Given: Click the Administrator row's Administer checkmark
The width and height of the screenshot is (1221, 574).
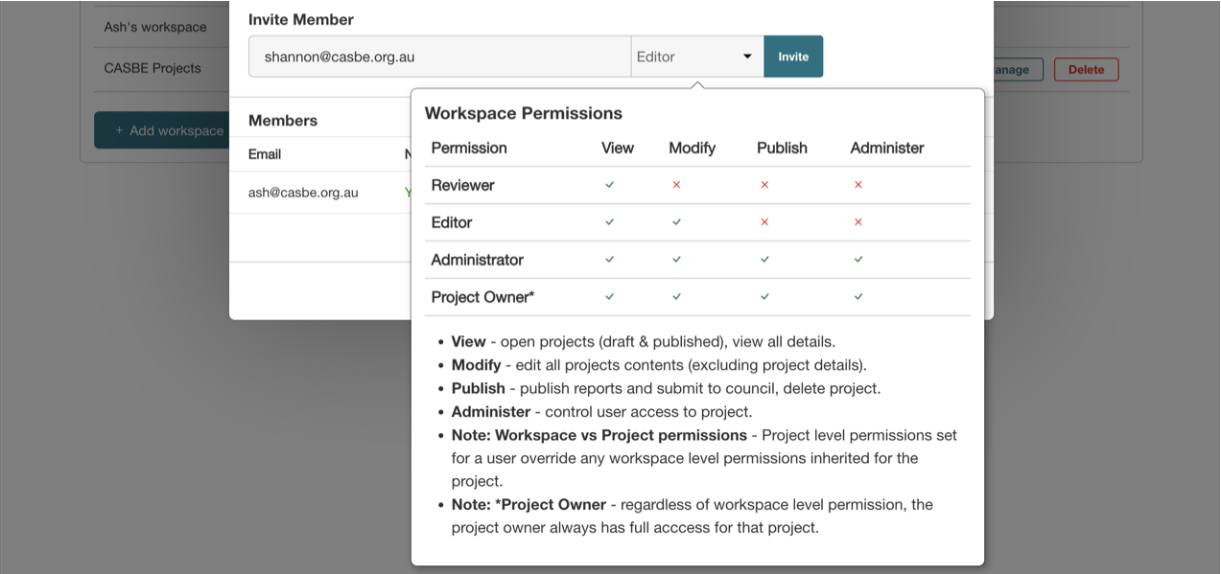Looking at the screenshot, I should coord(858,260).
